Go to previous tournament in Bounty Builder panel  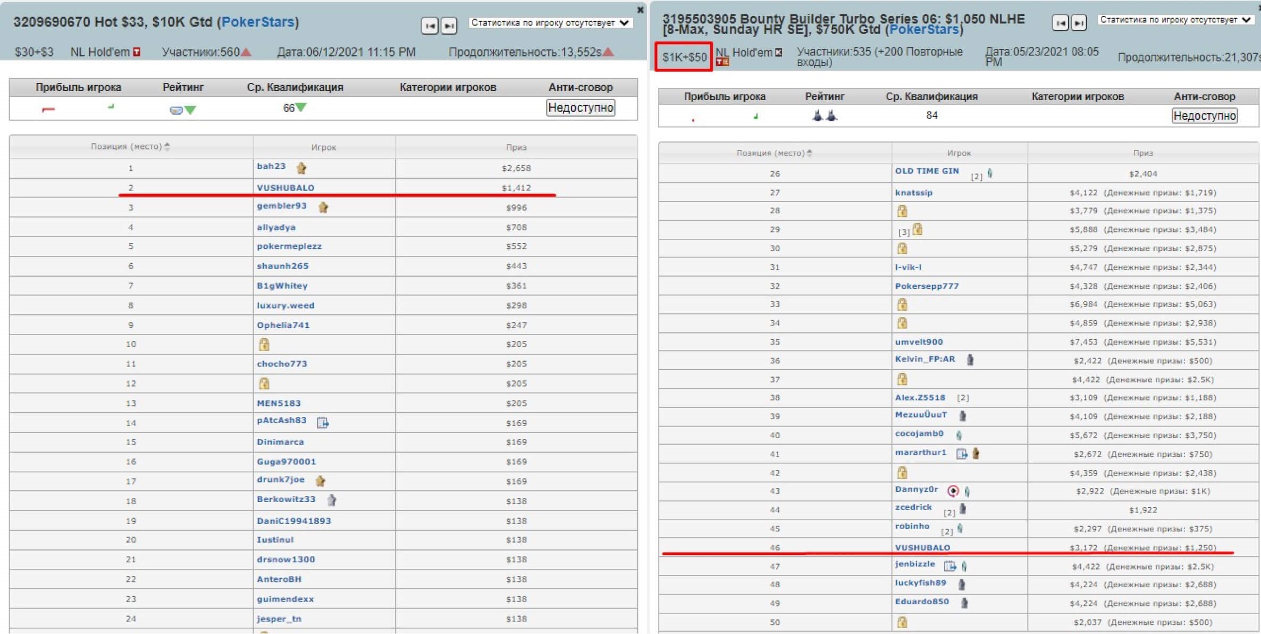(x=1060, y=23)
